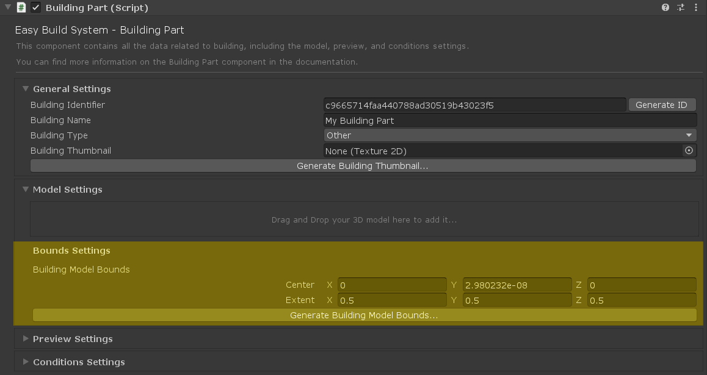Viewport: 707px width, 375px height.
Task: Collapse the General Settings section
Action: click(26, 89)
